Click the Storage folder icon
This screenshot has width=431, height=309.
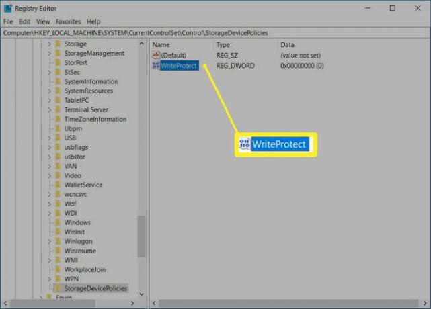coord(58,44)
